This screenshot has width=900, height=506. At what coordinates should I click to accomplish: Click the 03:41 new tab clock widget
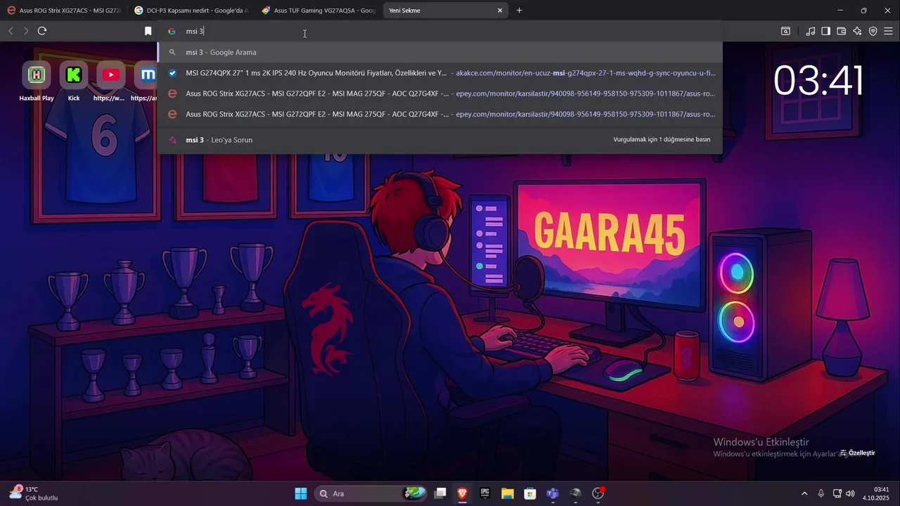click(818, 80)
